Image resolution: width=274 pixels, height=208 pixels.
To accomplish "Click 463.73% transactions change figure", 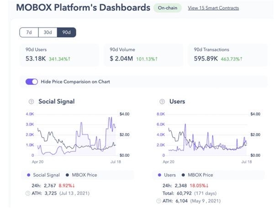I will (x=232, y=59).
